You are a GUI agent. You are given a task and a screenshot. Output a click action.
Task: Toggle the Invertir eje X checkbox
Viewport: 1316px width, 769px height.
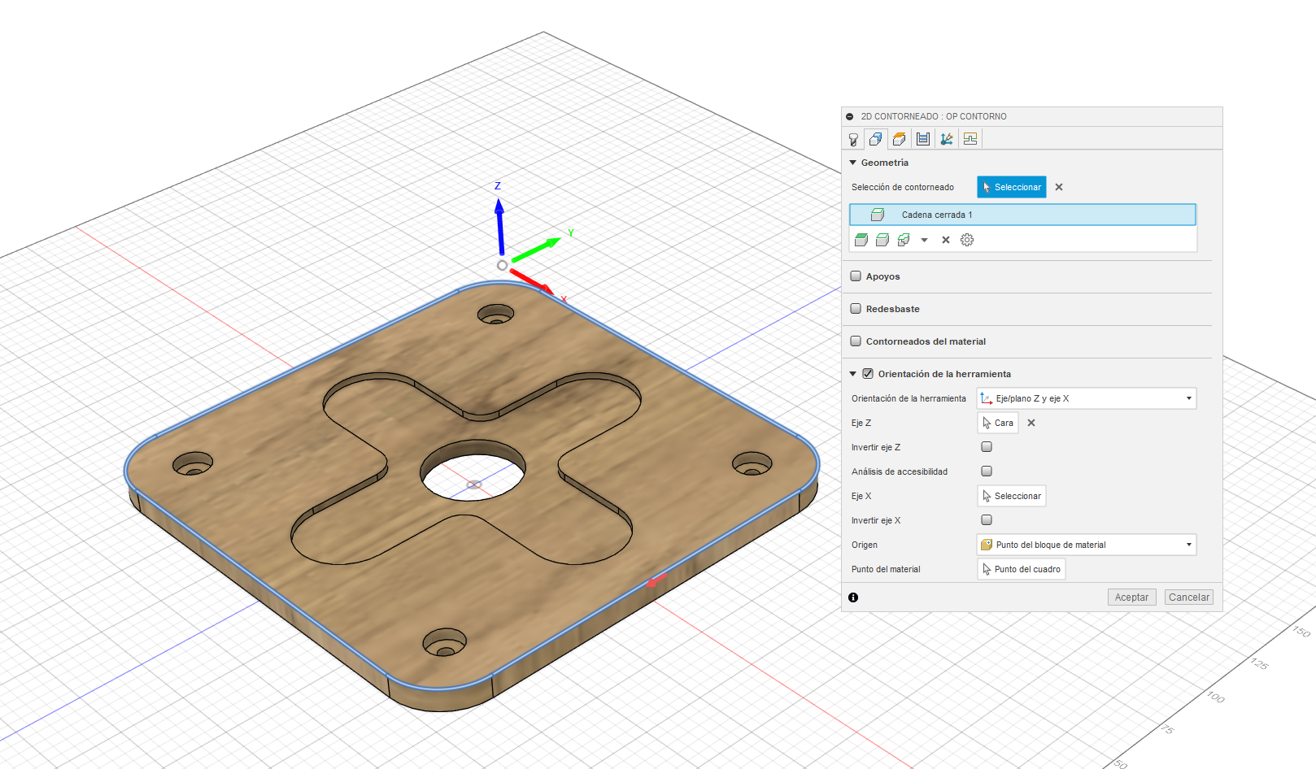pos(987,520)
